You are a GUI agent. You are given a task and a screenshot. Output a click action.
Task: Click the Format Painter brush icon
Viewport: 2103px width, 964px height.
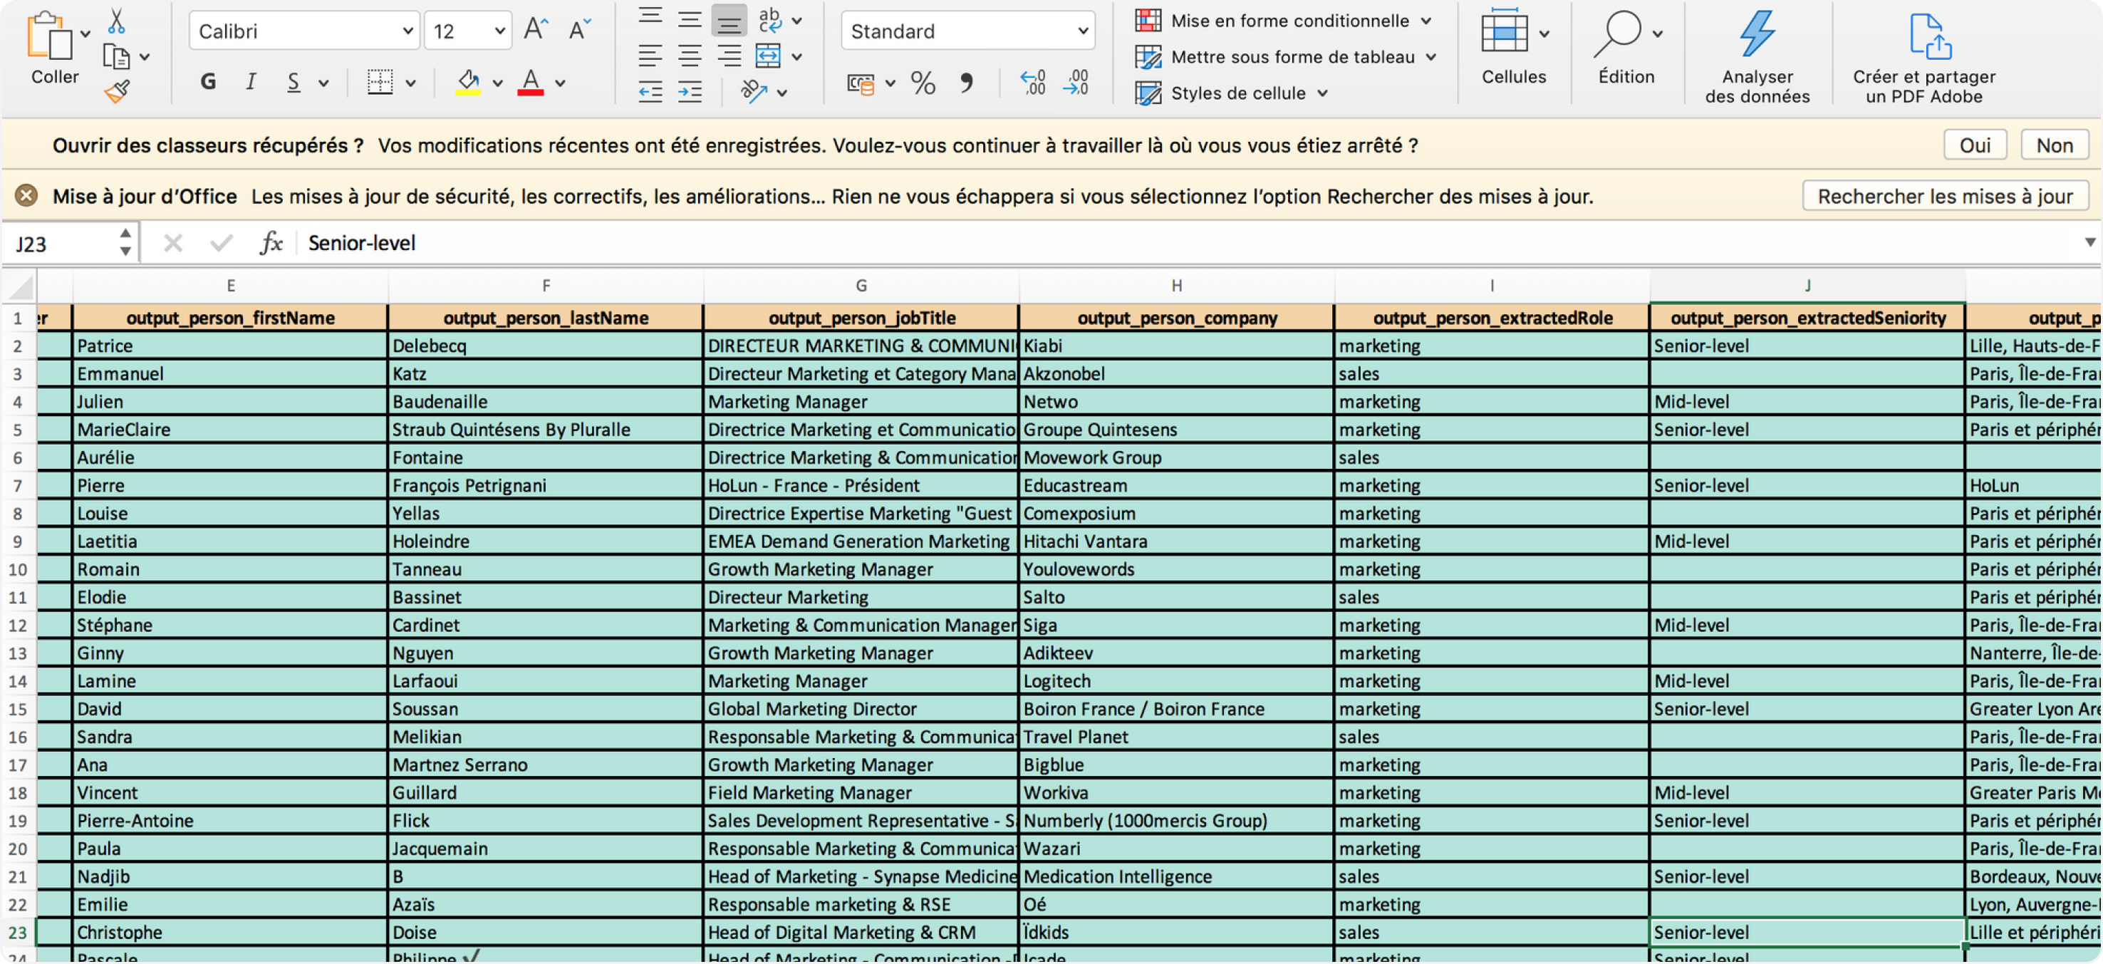117,91
